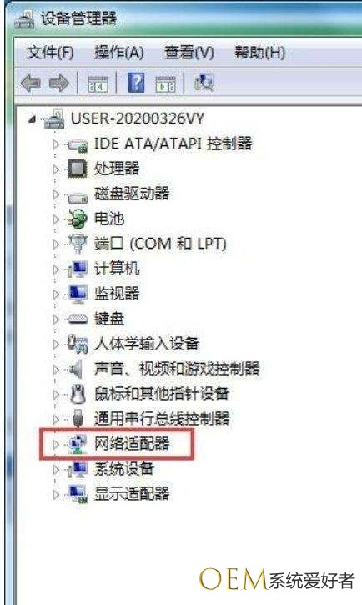The height and width of the screenshot is (605, 362).
Task: Open the 操作(A) menu
Action: click(x=119, y=52)
